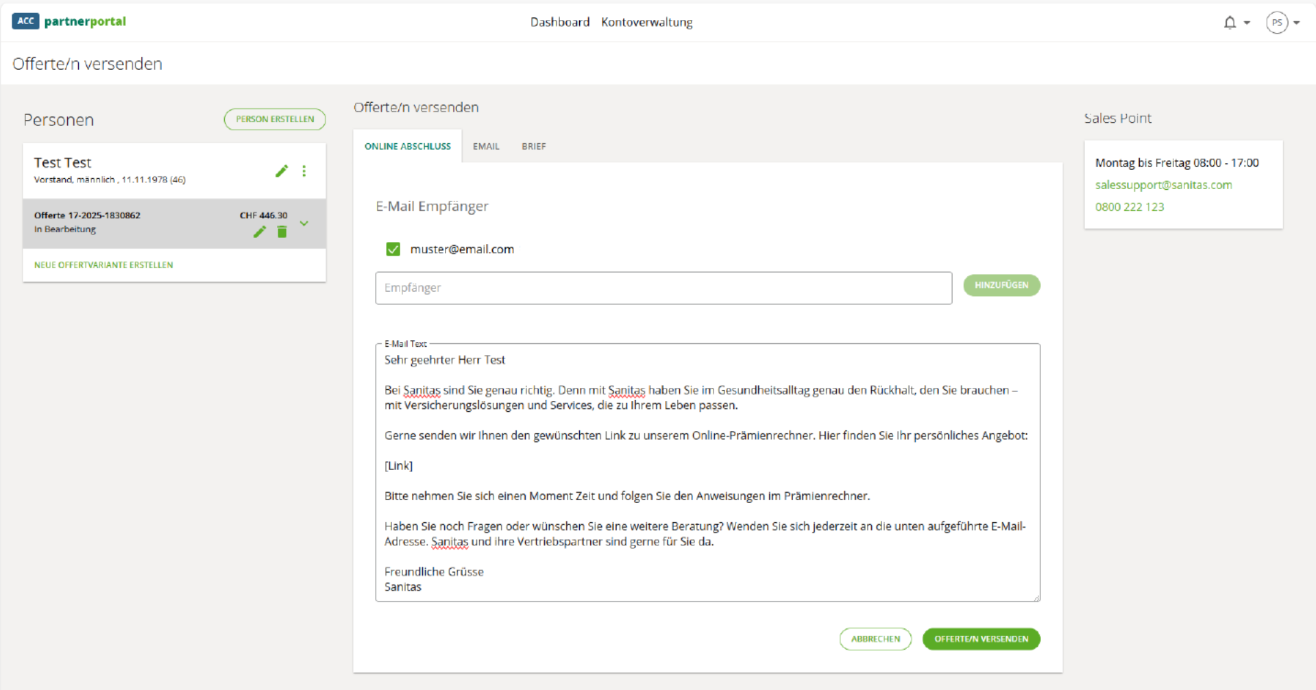Viewport: 1316px width, 690px height.
Task: Click Abbrechen button
Action: click(875, 639)
